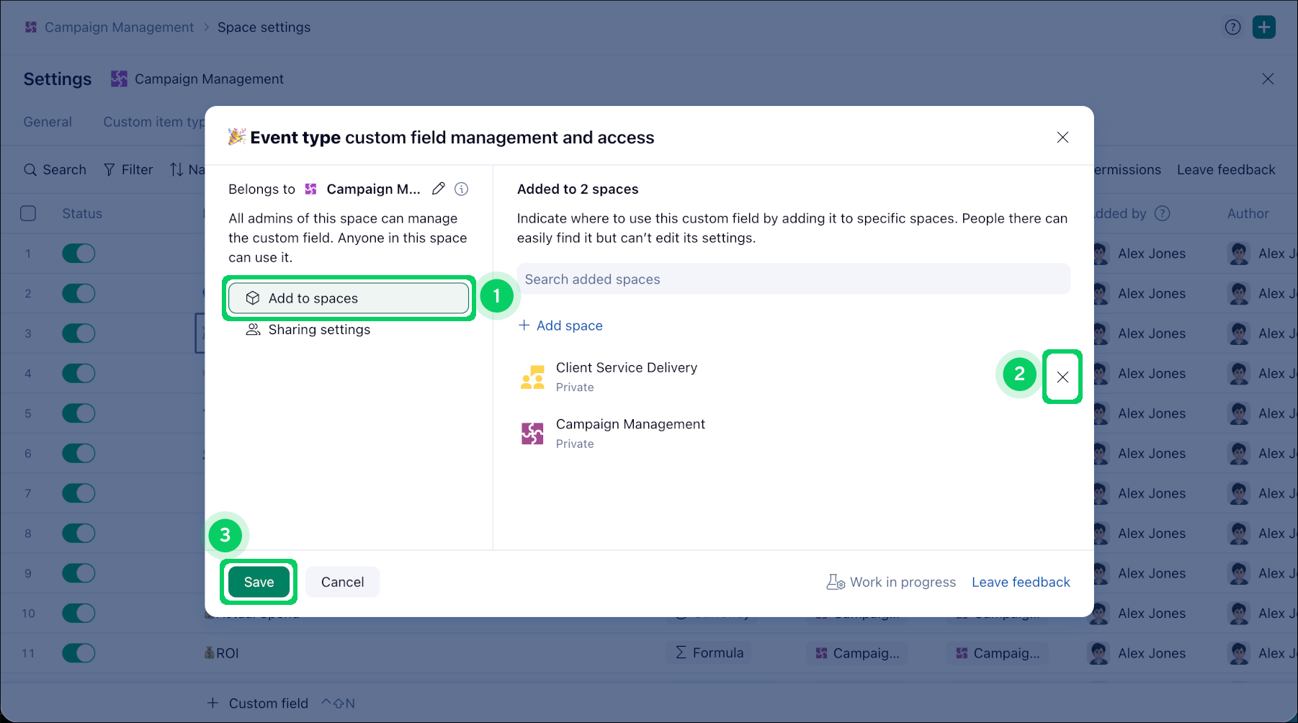Click the Search added spaces field
Image resolution: width=1298 pixels, height=723 pixels.
tap(794, 279)
